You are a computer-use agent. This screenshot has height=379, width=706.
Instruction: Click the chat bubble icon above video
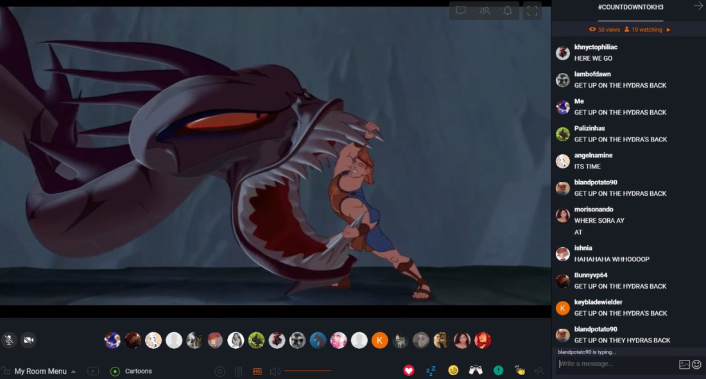point(461,11)
